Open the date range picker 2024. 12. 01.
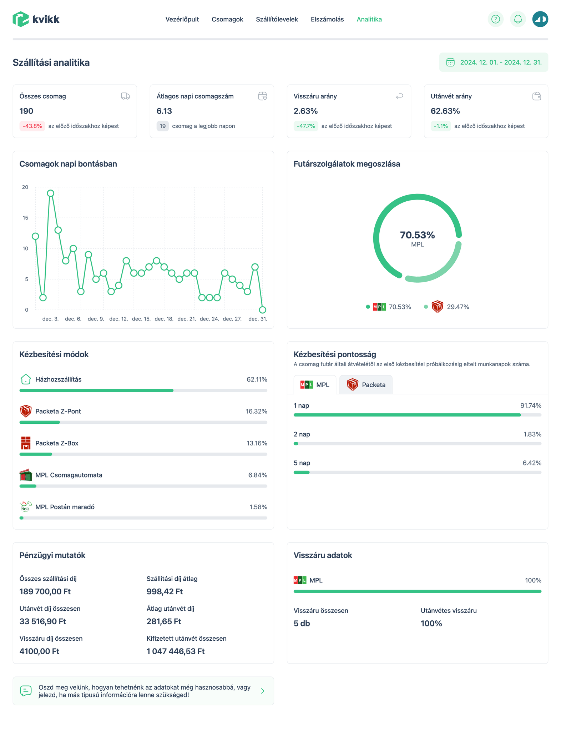 (x=494, y=62)
